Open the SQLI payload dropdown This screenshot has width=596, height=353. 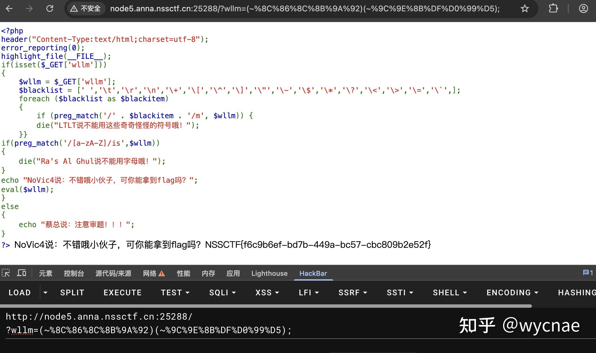(x=234, y=293)
